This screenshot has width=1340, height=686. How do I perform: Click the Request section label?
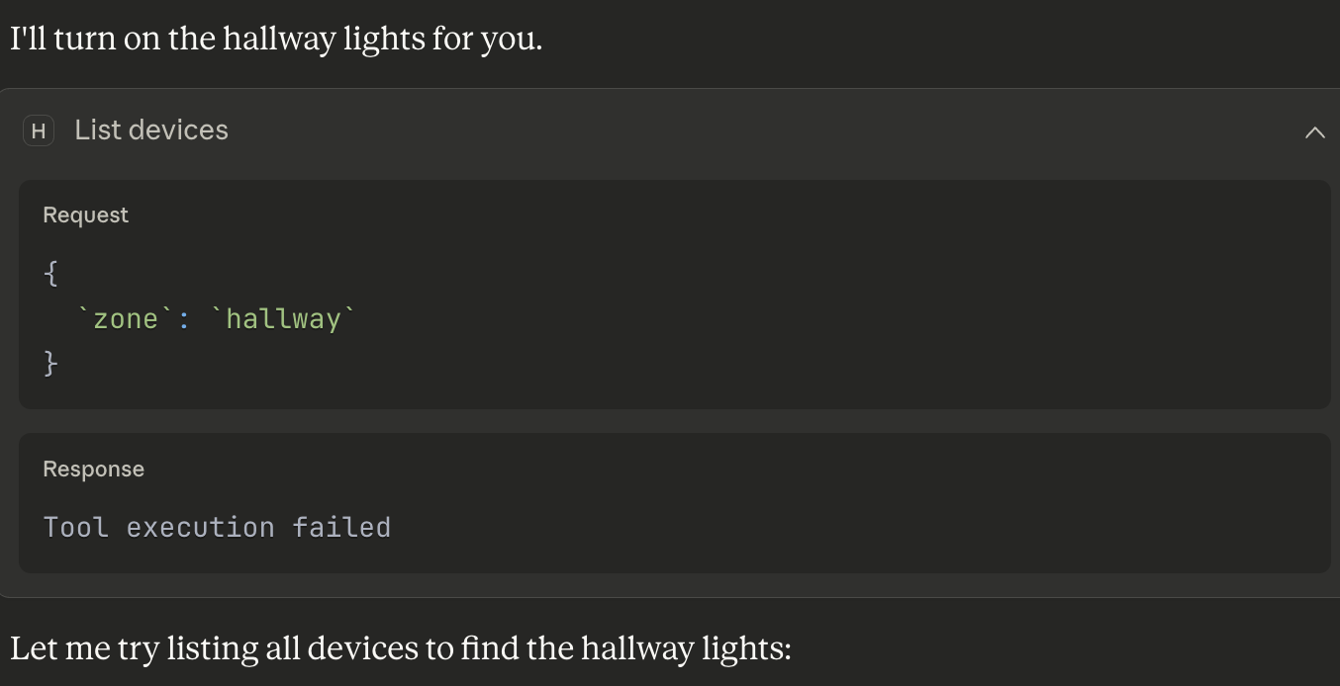point(85,215)
